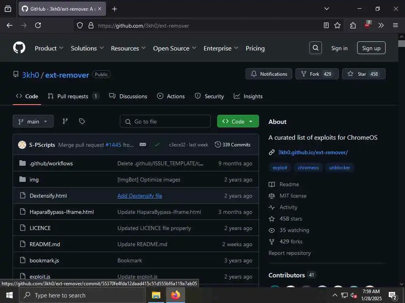Expand the Product menu
Image resolution: width=405 pixels, height=303 pixels.
49,48
